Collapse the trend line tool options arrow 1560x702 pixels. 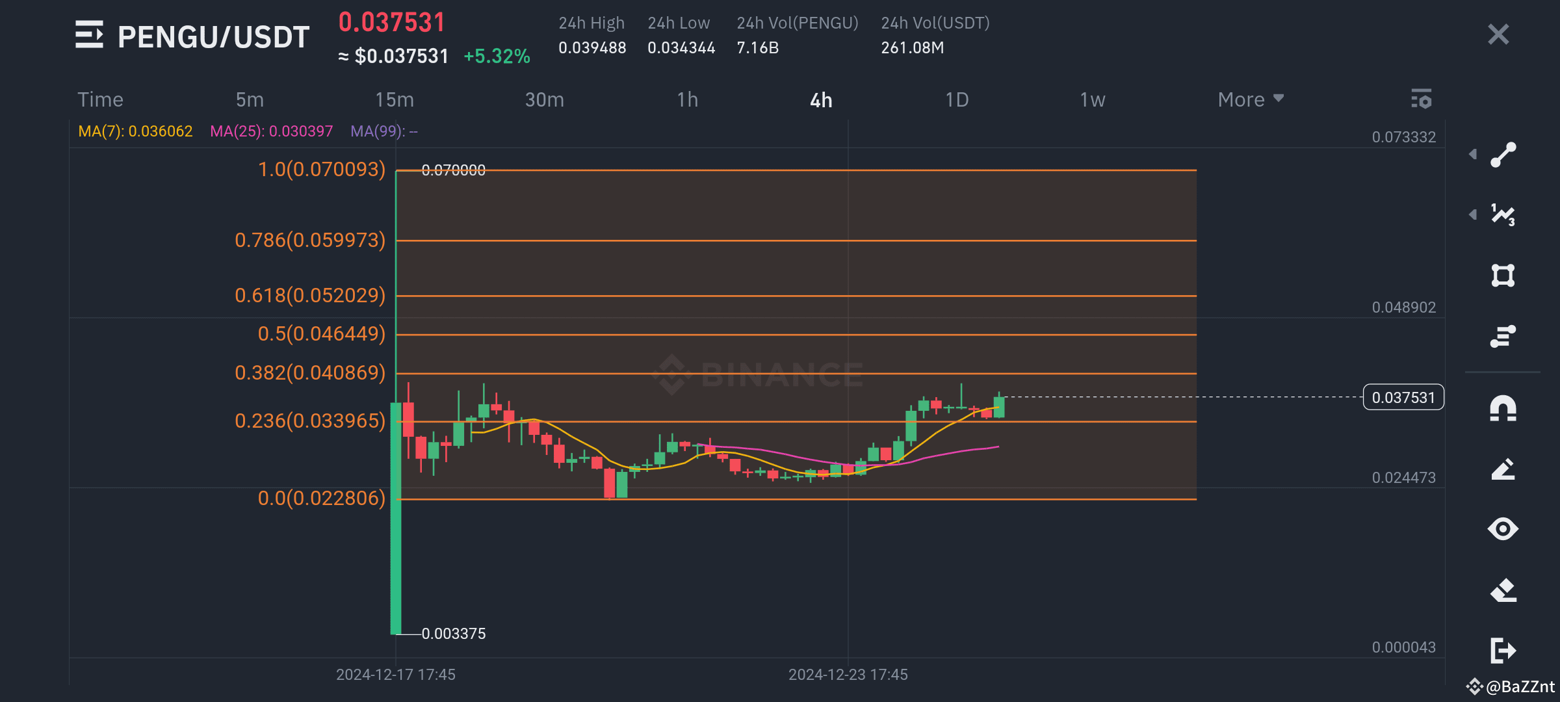click(1474, 154)
